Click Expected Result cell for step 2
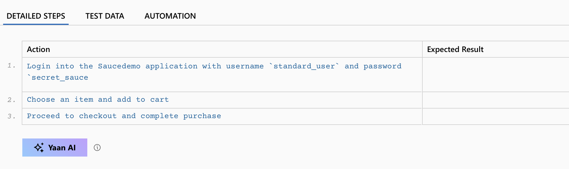 tap(496, 100)
